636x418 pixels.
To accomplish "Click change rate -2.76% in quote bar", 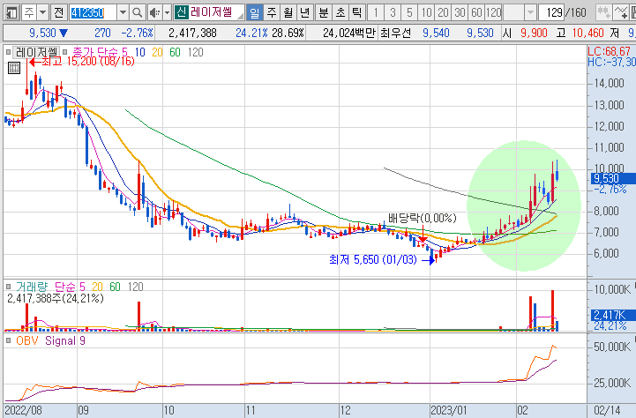I will tap(137, 33).
